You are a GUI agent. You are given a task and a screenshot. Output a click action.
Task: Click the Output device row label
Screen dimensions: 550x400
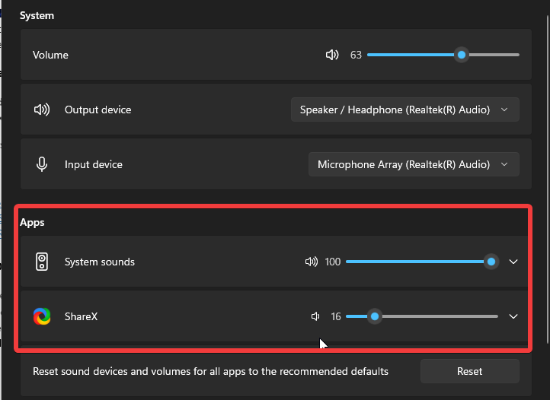pyautogui.click(x=98, y=110)
